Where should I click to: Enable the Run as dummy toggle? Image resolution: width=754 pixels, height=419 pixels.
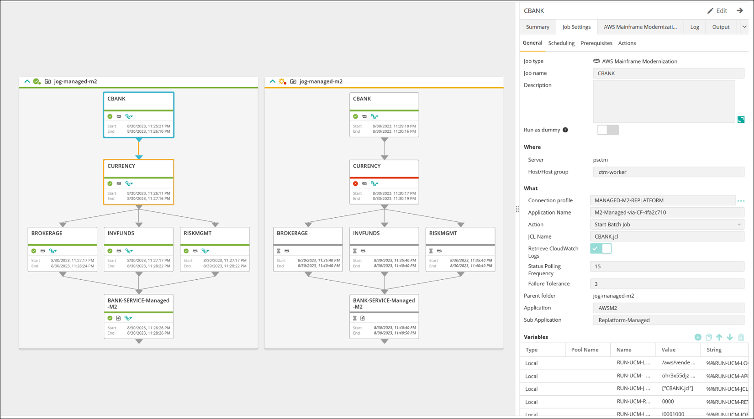(x=607, y=130)
